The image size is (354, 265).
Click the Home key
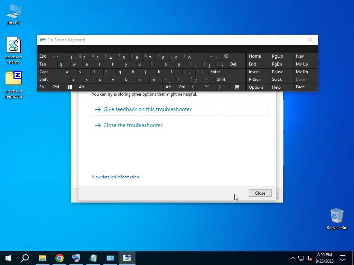click(x=258, y=56)
